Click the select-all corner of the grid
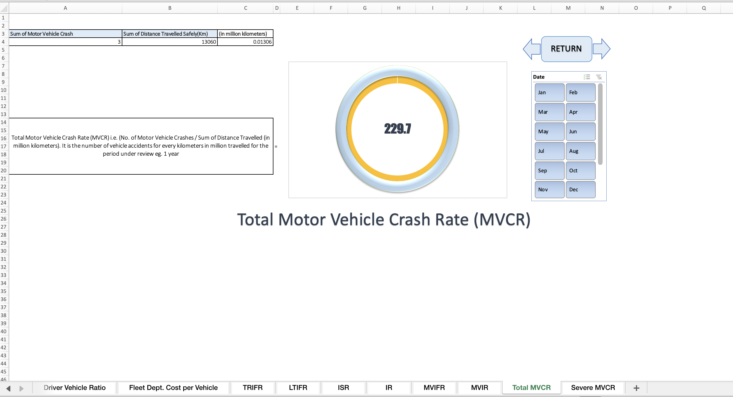Screen dimensions: 733x397 (4, 8)
